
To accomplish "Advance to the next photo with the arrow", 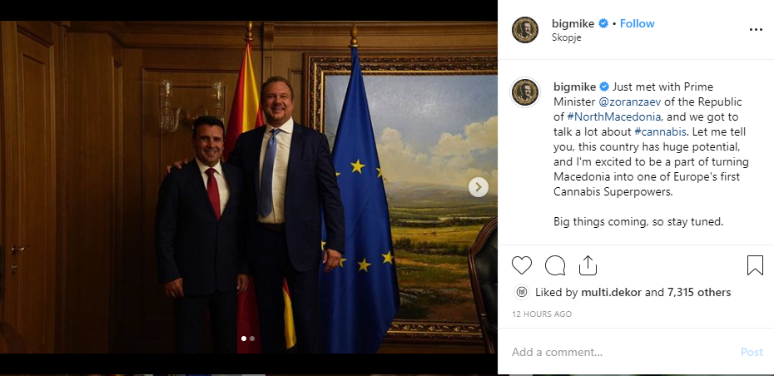I will point(478,187).
